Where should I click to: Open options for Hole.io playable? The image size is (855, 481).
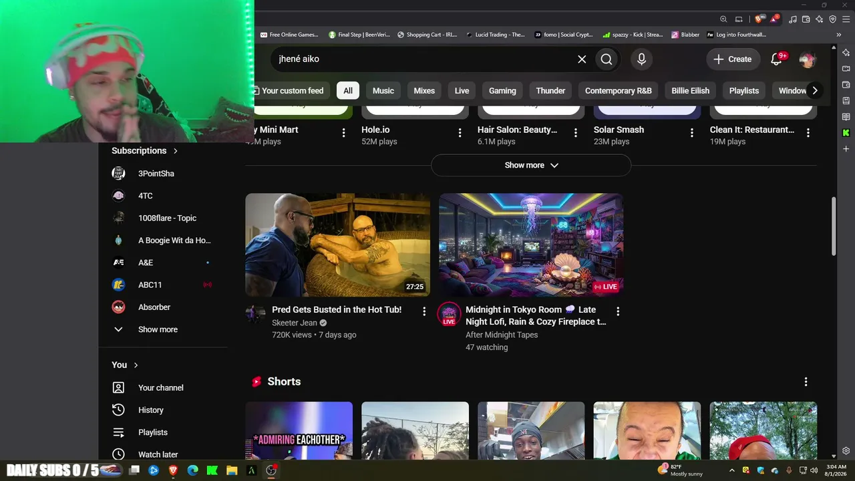460,133
